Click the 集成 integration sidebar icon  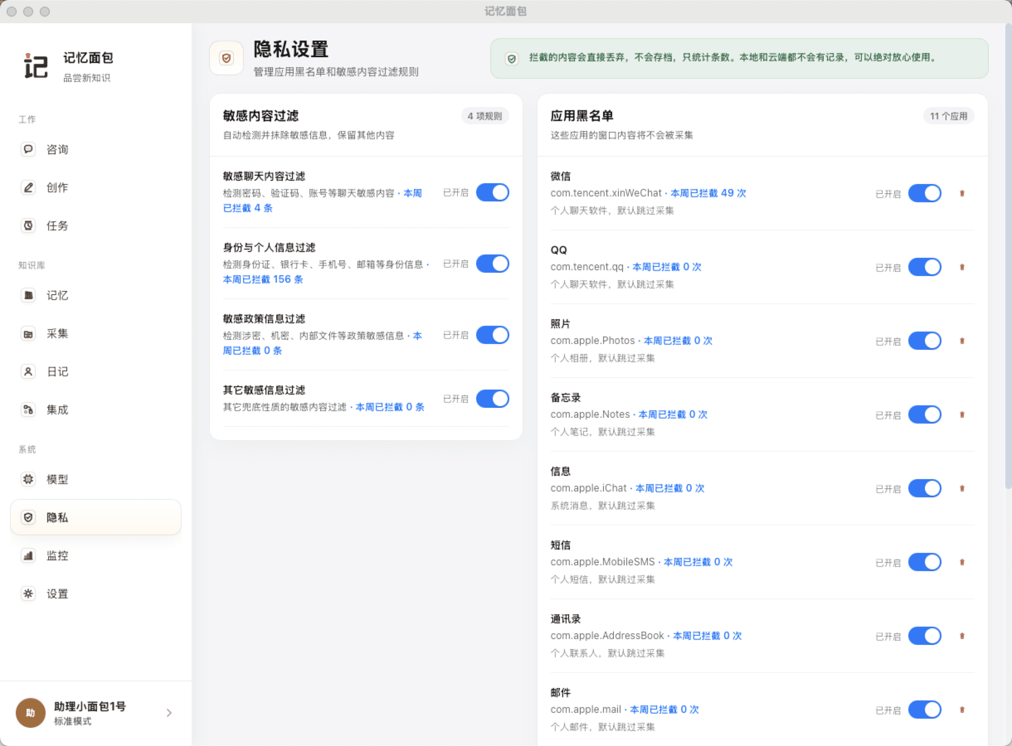28,409
